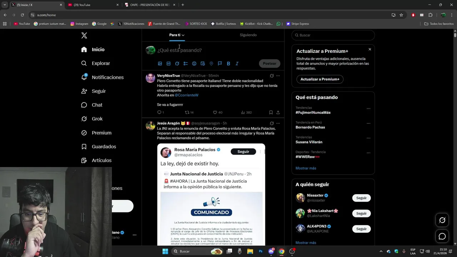Open the @CcorrienteW mention link
The image size is (457, 257).
pyautogui.click(x=186, y=95)
